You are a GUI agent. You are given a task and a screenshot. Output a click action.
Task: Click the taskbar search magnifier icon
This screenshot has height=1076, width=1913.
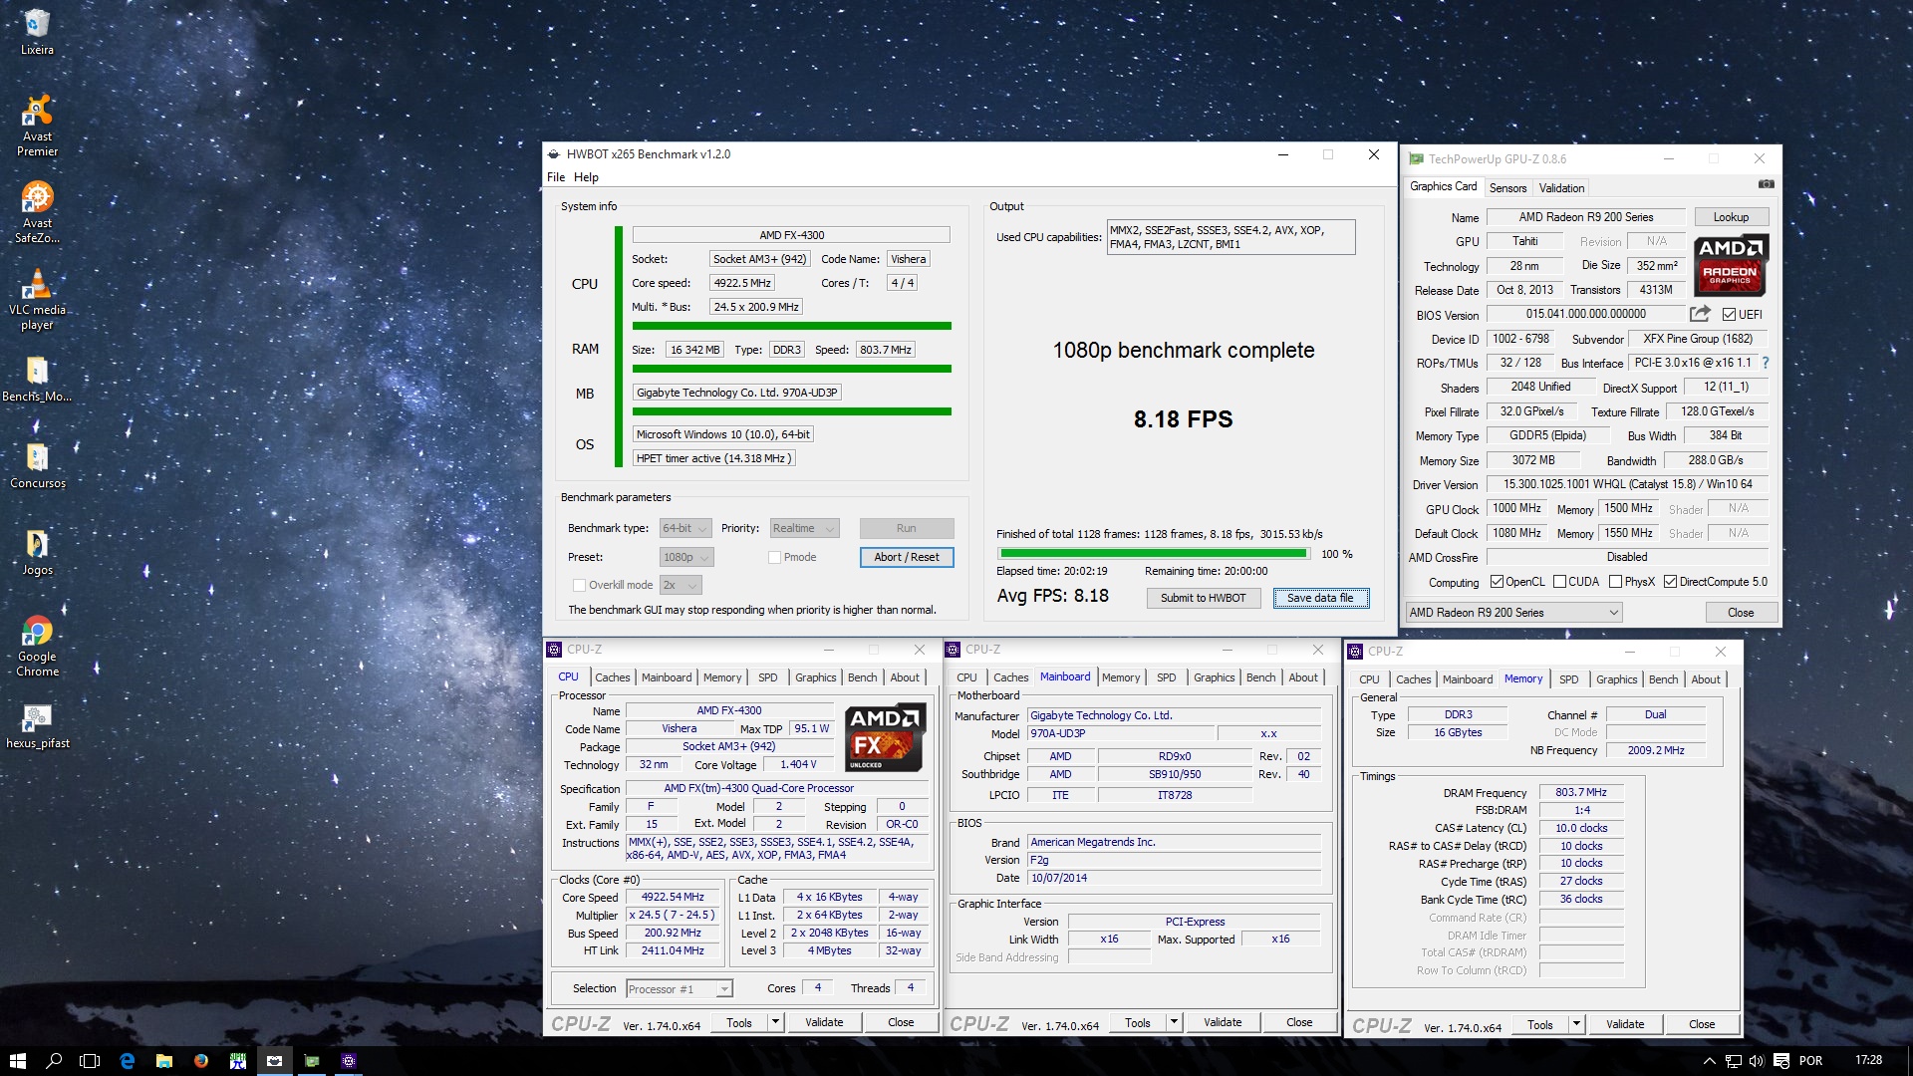pyautogui.click(x=54, y=1061)
